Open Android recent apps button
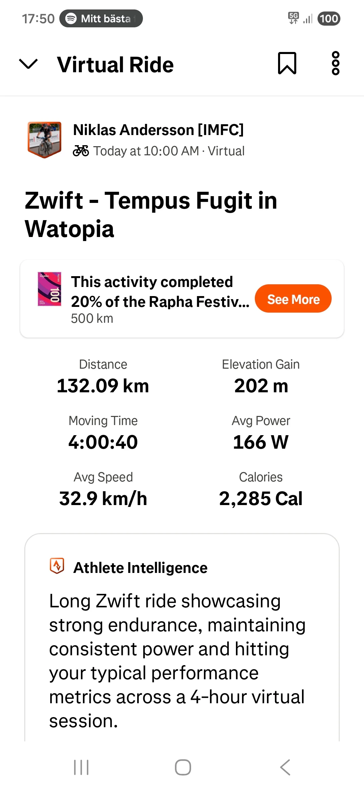 [81, 767]
